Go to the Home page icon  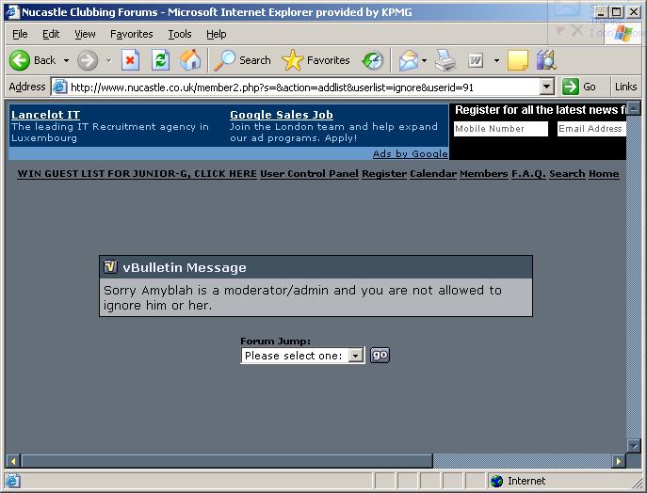pyautogui.click(x=190, y=60)
